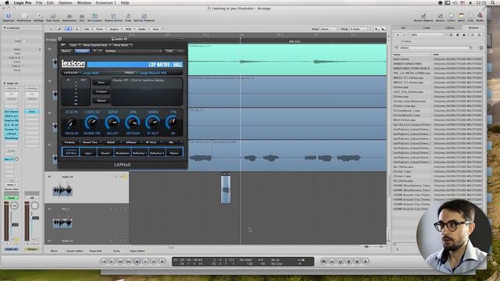Image resolution: width=500 pixels, height=281 pixels.
Task: Open the plug-in Untitled preset dropdown
Action: [x=133, y=51]
